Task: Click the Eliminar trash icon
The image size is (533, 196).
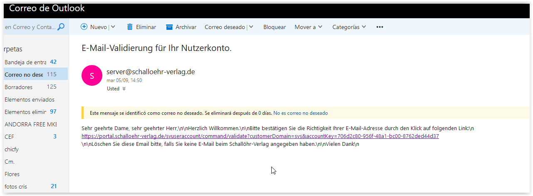Action: pos(130,27)
